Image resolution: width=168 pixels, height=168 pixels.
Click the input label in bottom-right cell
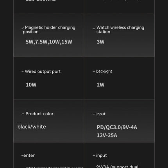[x=102, y=155]
